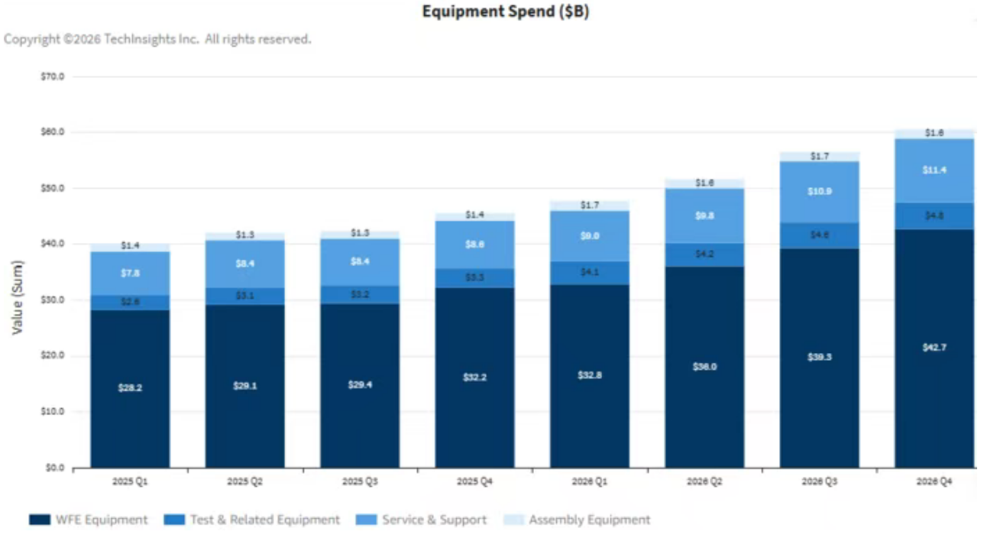Viewport: 984px width, 541px height.
Task: Pick the 2026 Q4 Test & Related segment
Action: pos(935,216)
